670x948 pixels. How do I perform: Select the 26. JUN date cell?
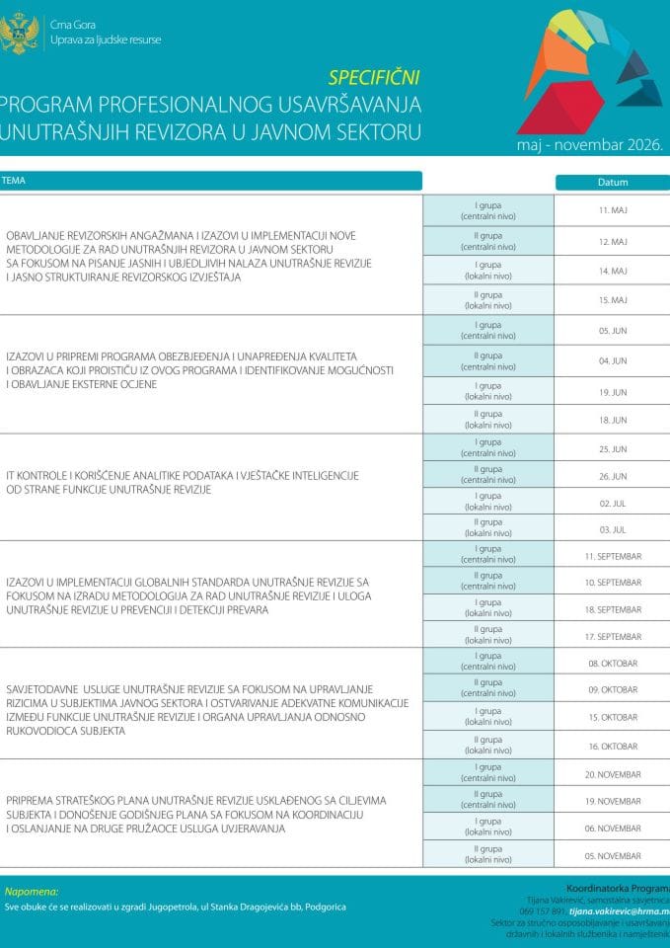click(613, 476)
